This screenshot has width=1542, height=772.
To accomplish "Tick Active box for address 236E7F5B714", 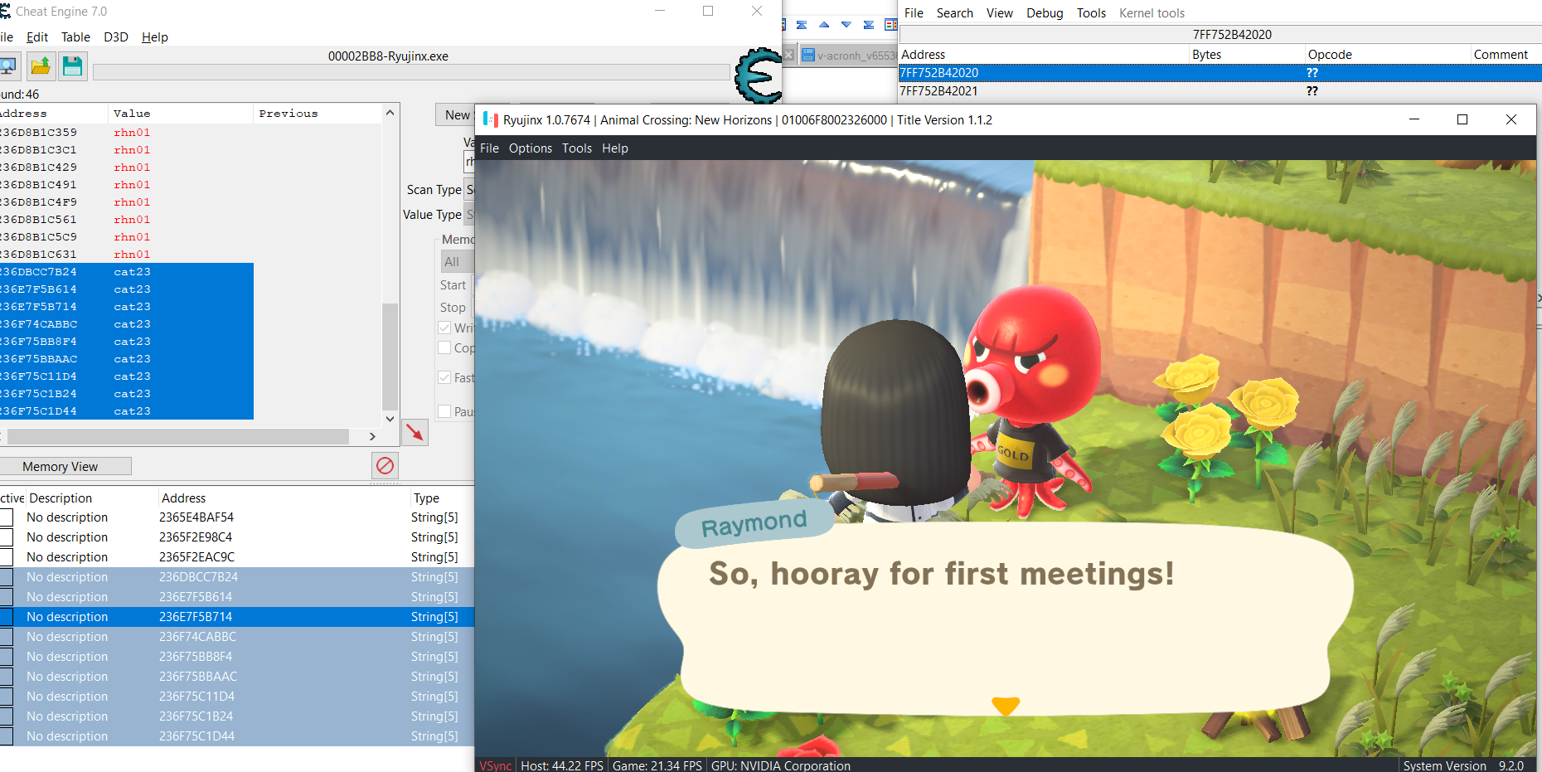I will [6, 617].
